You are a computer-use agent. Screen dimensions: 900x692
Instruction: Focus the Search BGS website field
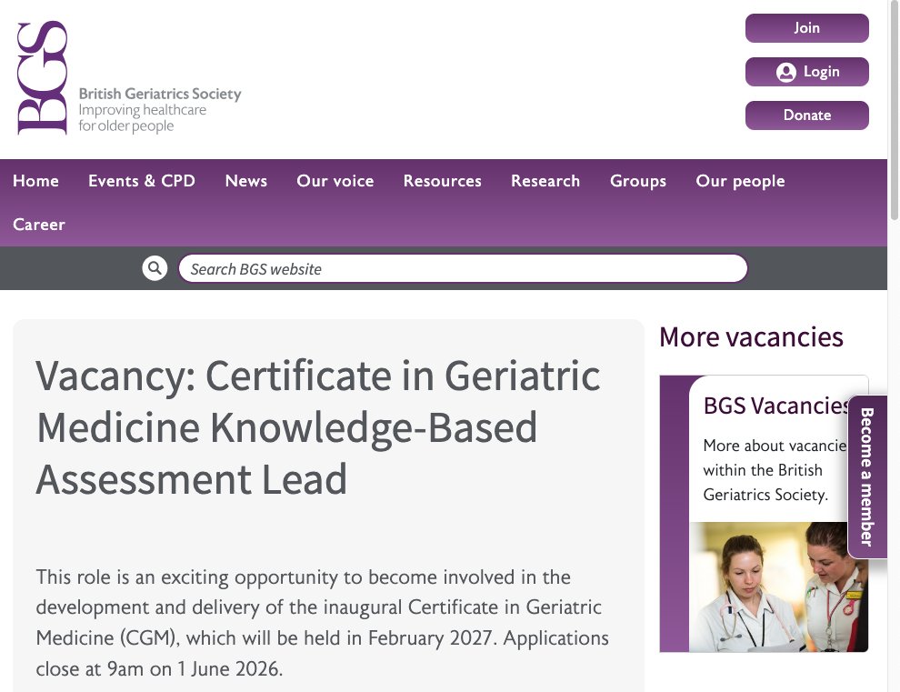[464, 269]
